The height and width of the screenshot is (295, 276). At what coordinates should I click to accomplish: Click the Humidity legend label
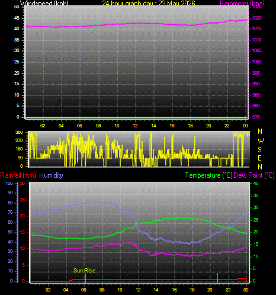click(51, 175)
